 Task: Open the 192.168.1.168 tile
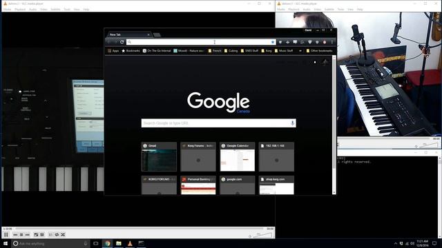coord(276,156)
